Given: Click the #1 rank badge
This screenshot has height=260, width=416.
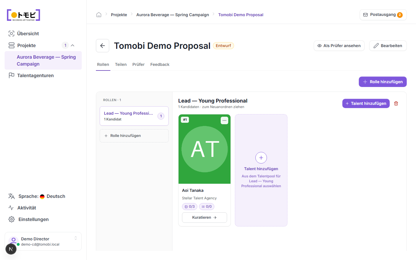Looking at the screenshot, I should (x=185, y=120).
